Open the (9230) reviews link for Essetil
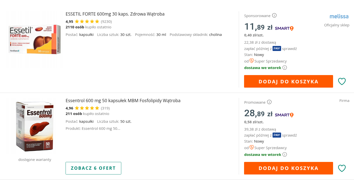The height and width of the screenshot is (180, 354). click(x=106, y=22)
